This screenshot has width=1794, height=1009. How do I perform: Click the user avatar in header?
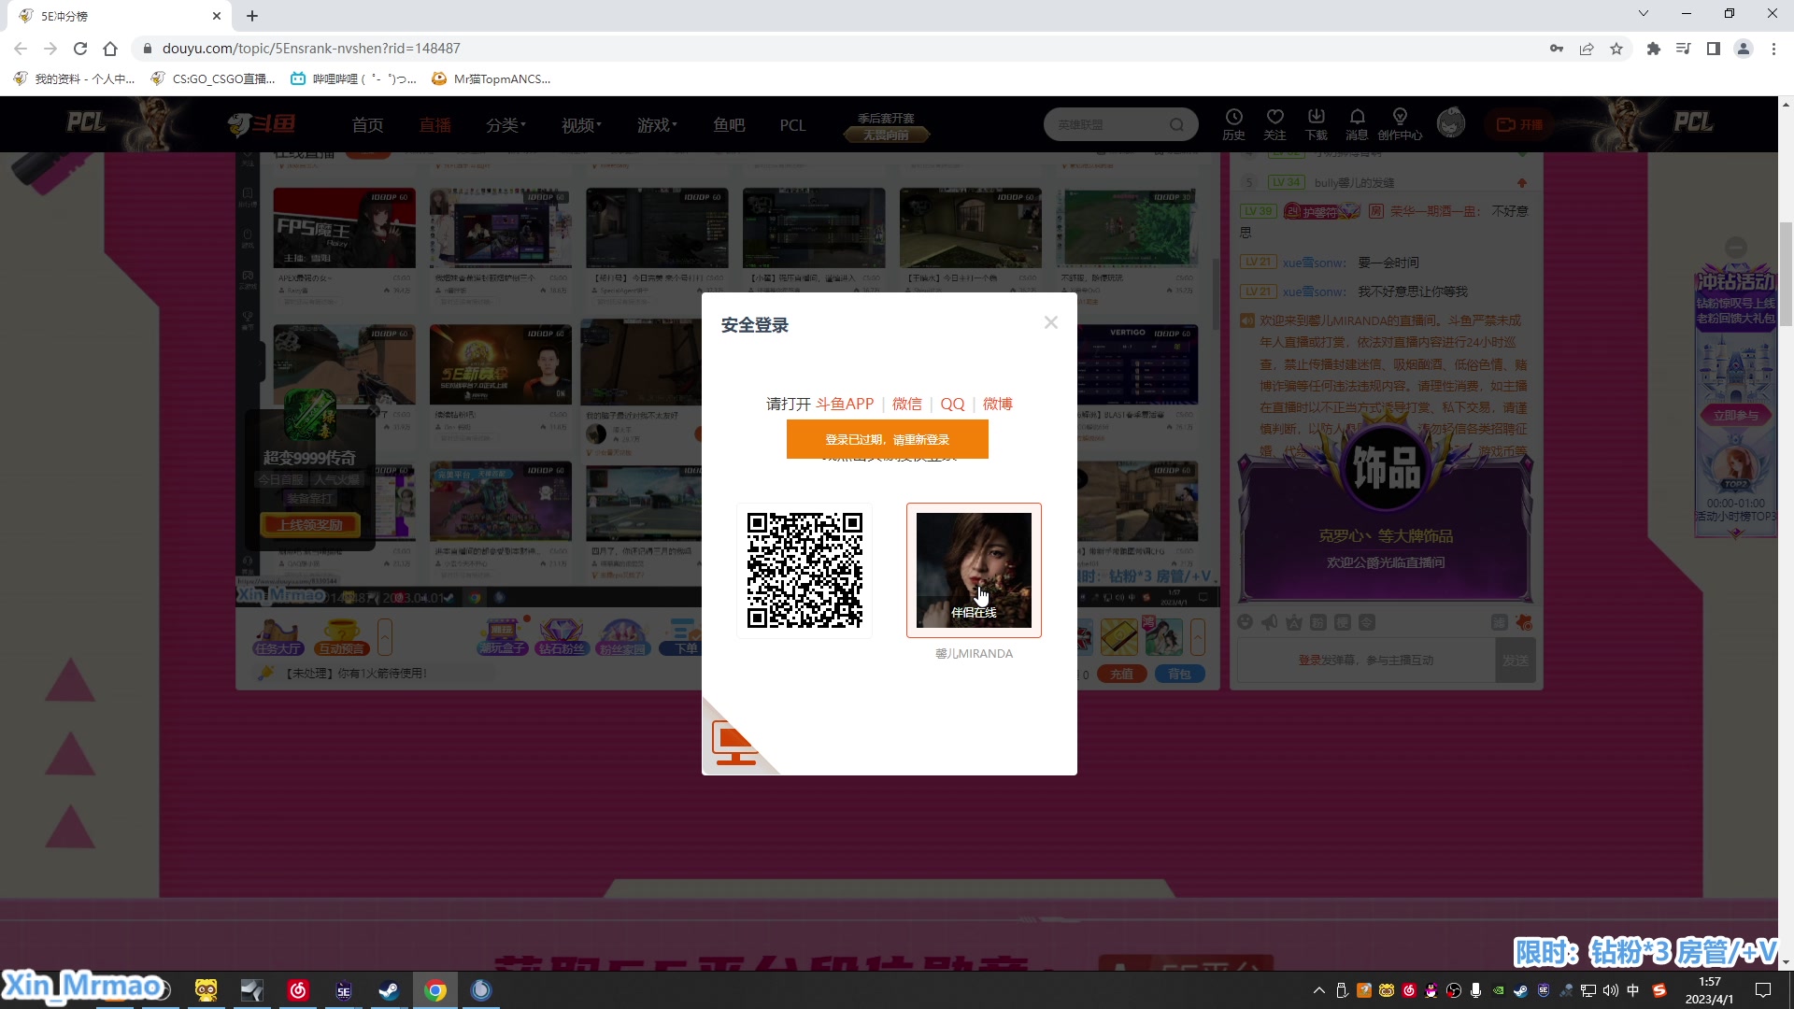point(1451,122)
